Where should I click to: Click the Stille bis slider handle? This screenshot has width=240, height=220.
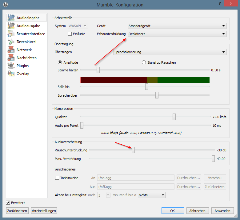pos(147,86)
